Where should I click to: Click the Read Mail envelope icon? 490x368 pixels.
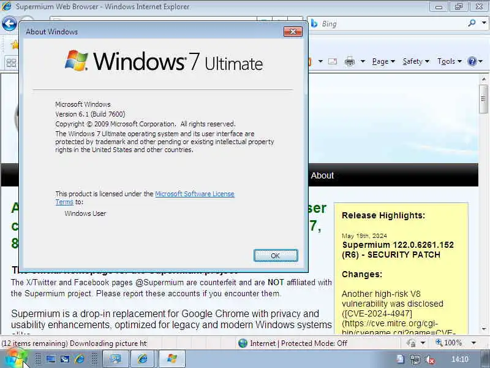333,61
